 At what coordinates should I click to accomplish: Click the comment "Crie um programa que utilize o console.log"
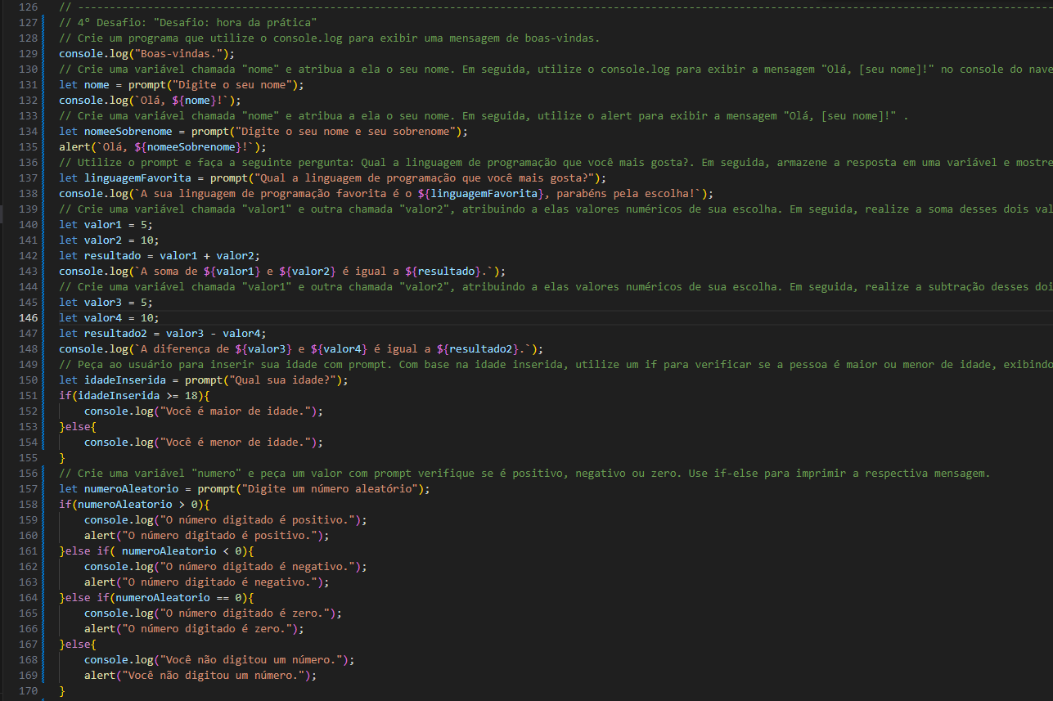point(329,38)
